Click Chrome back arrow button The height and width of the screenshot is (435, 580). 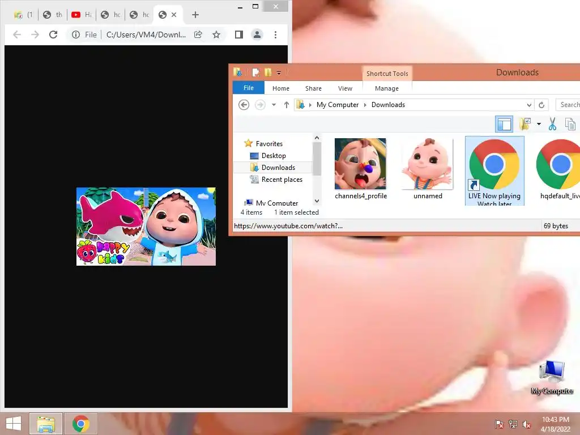(17, 35)
